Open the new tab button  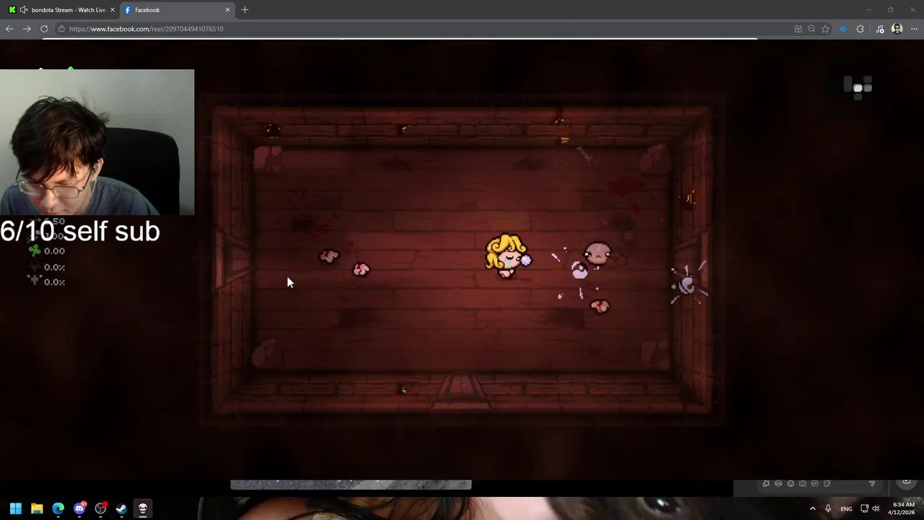pos(245,10)
